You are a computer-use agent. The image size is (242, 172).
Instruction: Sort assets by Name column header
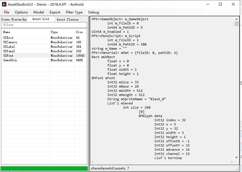pyautogui.click(x=25, y=32)
